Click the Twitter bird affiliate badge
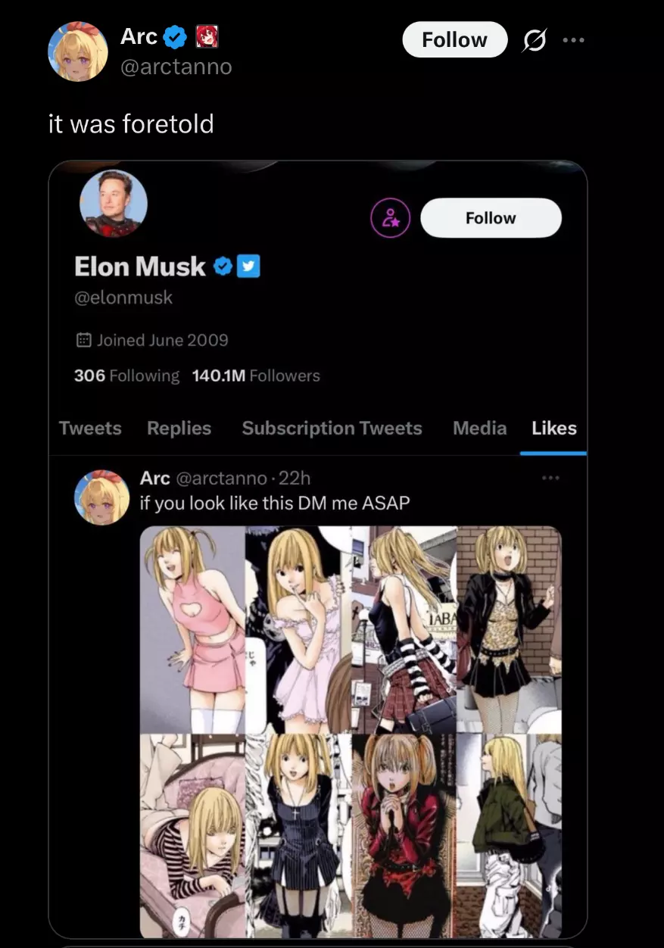 (249, 267)
